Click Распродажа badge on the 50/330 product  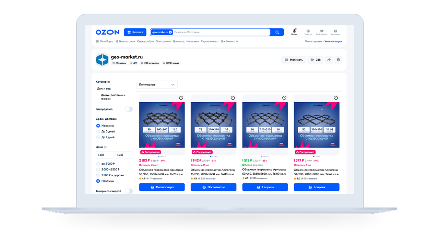(x=305, y=152)
